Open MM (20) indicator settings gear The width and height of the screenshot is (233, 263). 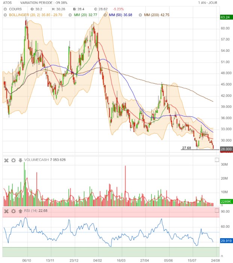70,15
